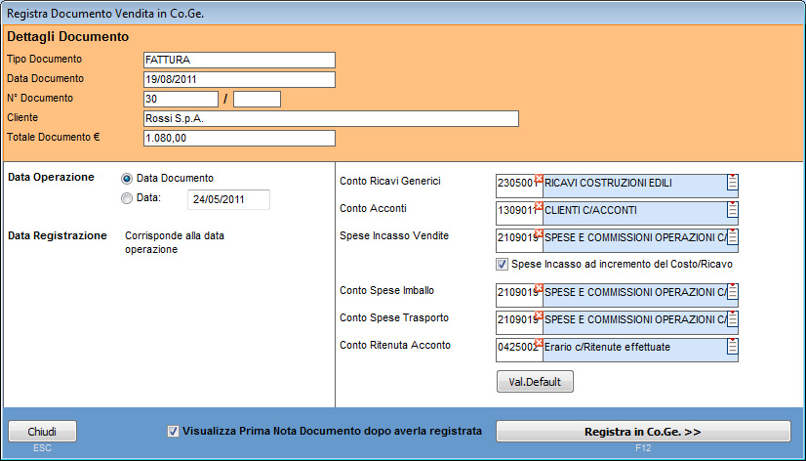Toggle Visualizza Prima Nota Documento checkbox
Image resolution: width=806 pixels, height=461 pixels.
(174, 431)
